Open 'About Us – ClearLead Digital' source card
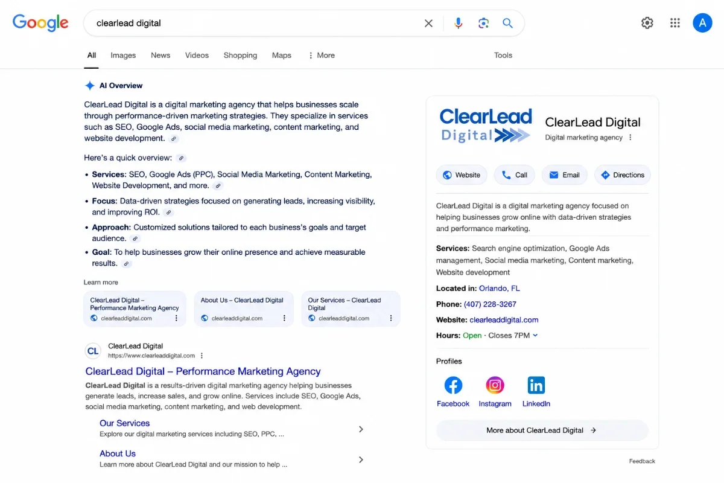724x483 pixels. point(244,309)
